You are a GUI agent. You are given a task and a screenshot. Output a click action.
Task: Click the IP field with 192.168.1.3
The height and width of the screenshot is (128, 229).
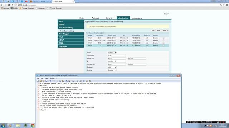coord(117,62)
